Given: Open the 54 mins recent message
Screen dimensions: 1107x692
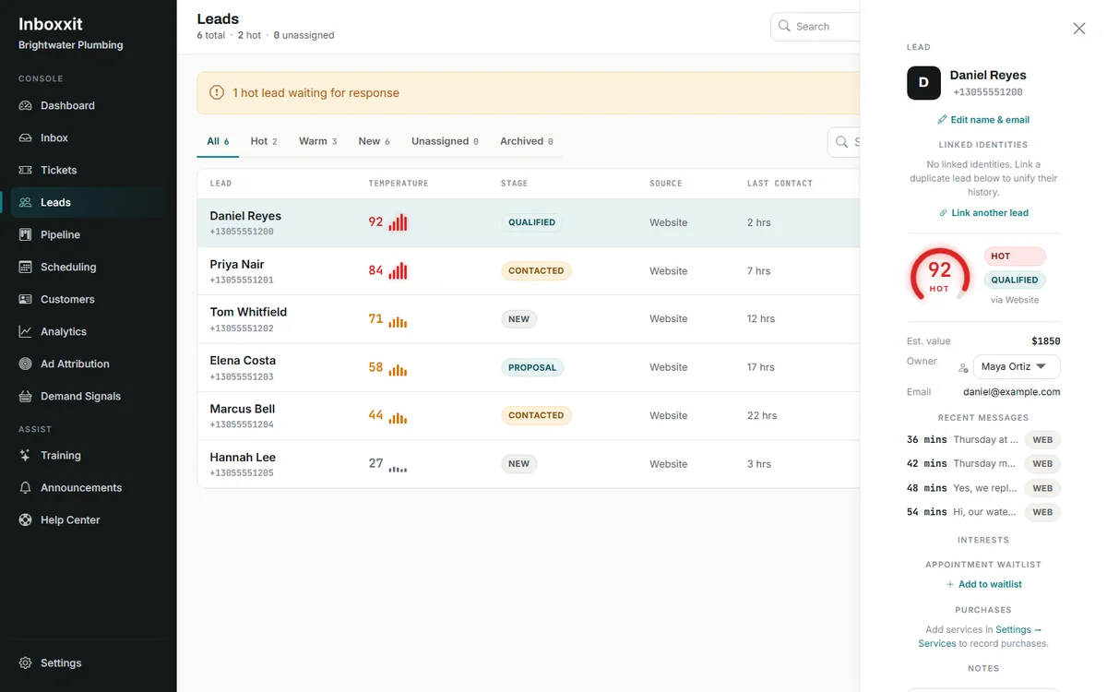Looking at the screenshot, I should click(983, 512).
